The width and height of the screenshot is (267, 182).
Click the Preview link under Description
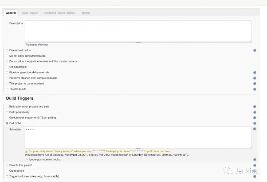pos(43,45)
